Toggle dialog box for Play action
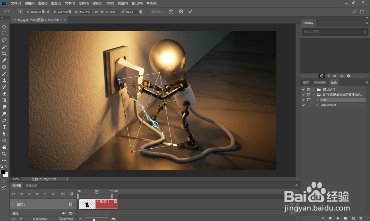This screenshot has width=370, height=221. point(309,100)
